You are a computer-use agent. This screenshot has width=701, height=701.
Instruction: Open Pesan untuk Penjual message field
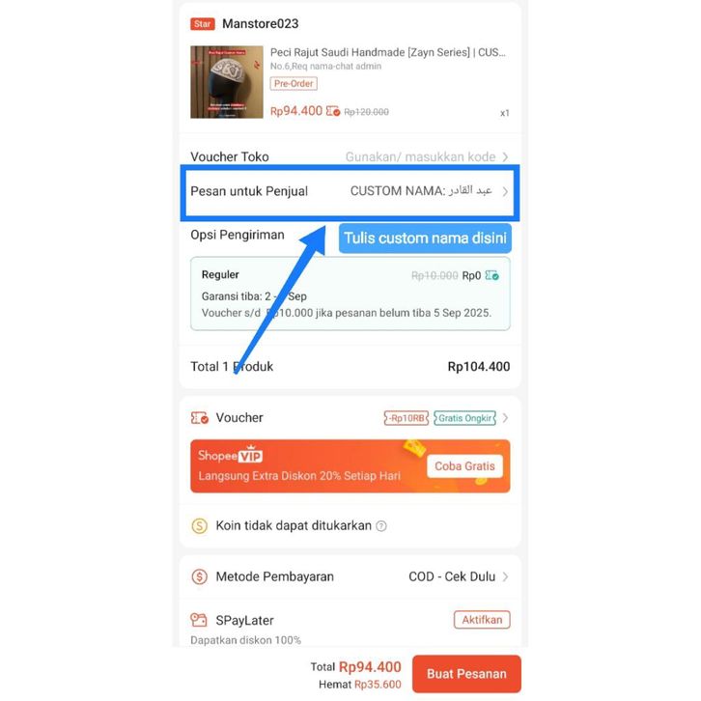[x=350, y=193]
